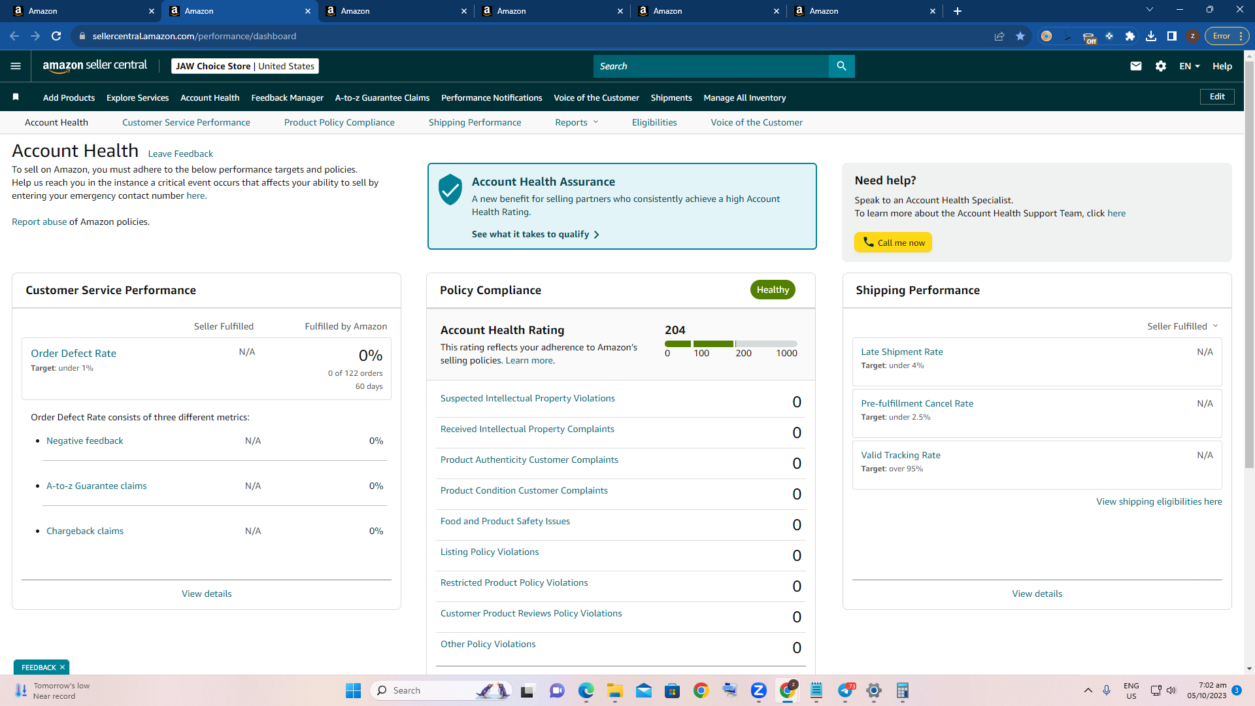Open A-to-z Guarantee Claims menu item

click(382, 97)
